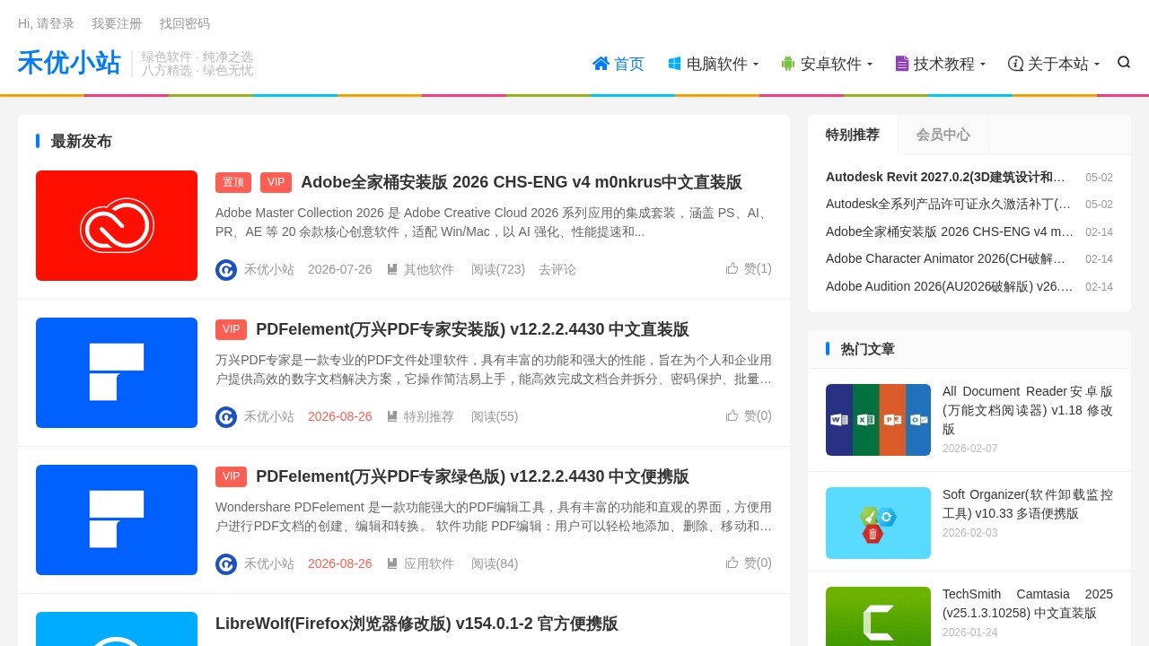Click PDFelement绿色版 blue thumbnail
This screenshot has width=1149, height=646.
117,519
